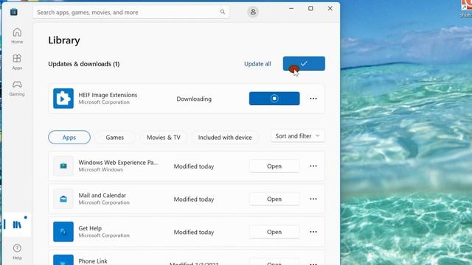Switch to the Games filter tab

pyautogui.click(x=115, y=138)
